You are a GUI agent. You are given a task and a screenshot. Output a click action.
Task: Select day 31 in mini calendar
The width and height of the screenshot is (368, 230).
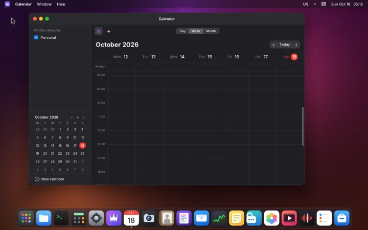(x=75, y=162)
